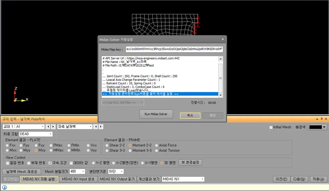Screen dimensions: 329x191
Task: Click 날개벽 Mesh 재생성 button
Action: click(22, 172)
